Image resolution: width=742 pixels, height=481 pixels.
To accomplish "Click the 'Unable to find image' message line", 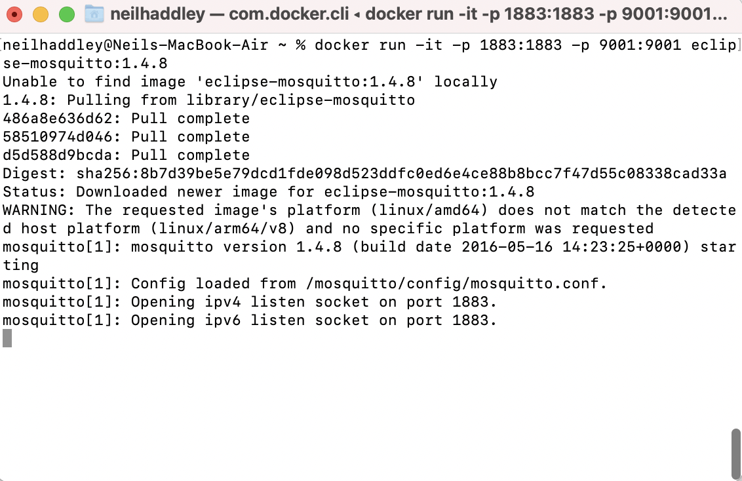I will (250, 82).
